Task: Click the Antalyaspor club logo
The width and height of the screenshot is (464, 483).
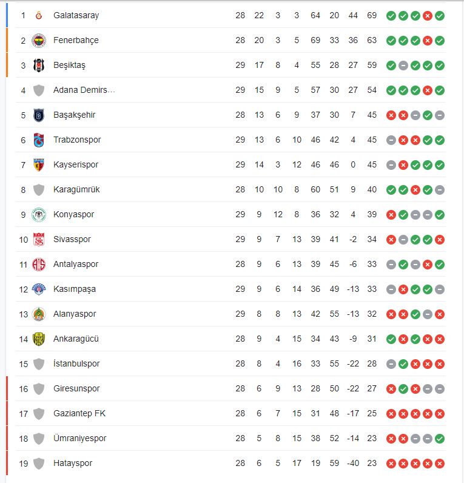Action: pos(39,264)
